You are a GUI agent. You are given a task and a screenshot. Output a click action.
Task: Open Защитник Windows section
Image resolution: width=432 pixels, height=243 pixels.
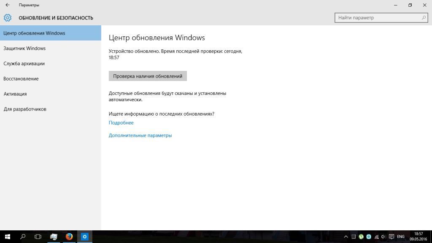[x=51, y=48]
